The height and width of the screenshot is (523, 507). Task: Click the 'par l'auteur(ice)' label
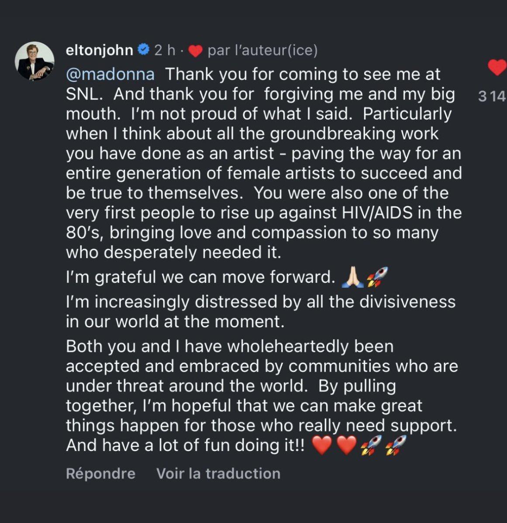pos(262,51)
